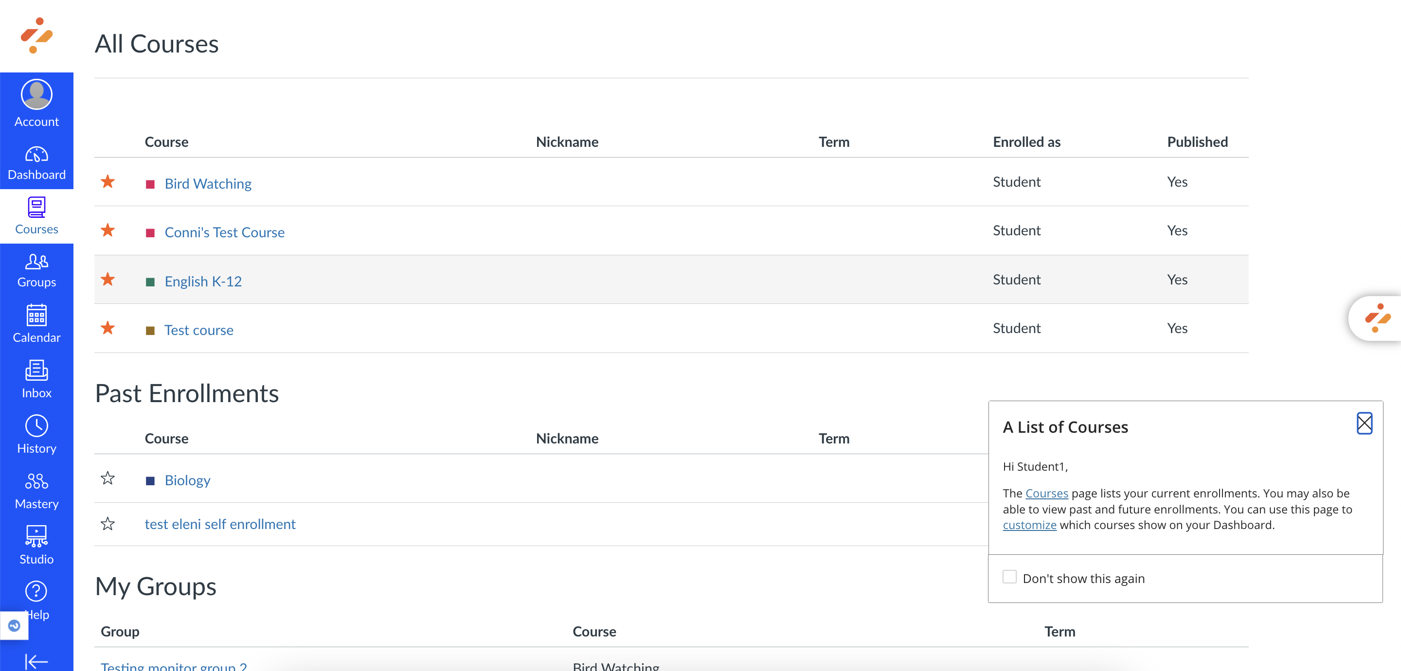Viewport: 1401px width, 671px height.
Task: Open the Inbox icon
Action: coord(36,371)
